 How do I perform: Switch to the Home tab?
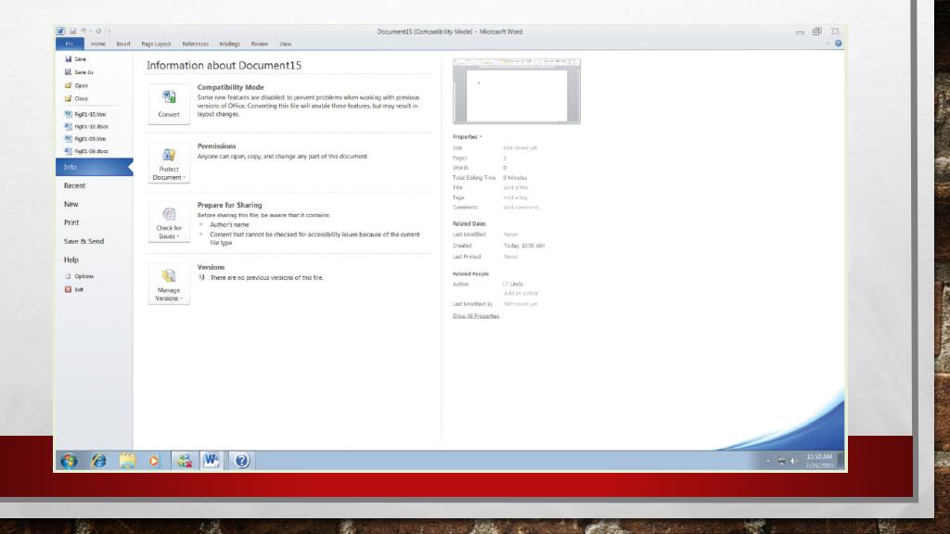(98, 44)
